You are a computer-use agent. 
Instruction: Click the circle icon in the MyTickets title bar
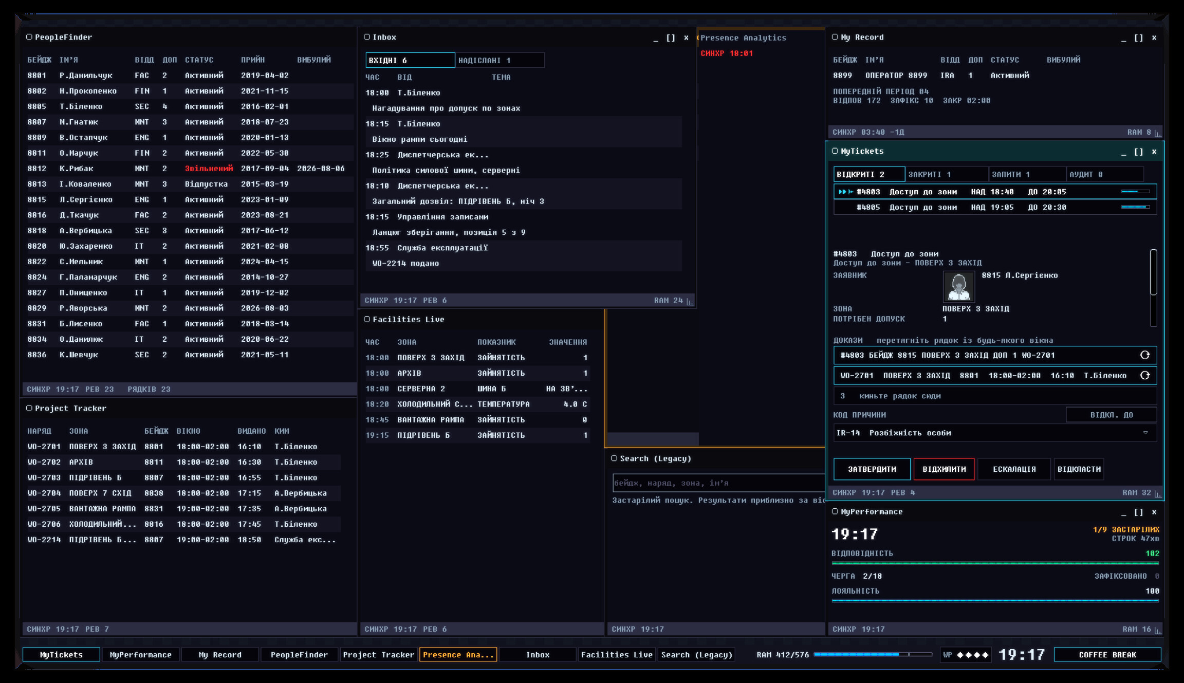[835, 151]
